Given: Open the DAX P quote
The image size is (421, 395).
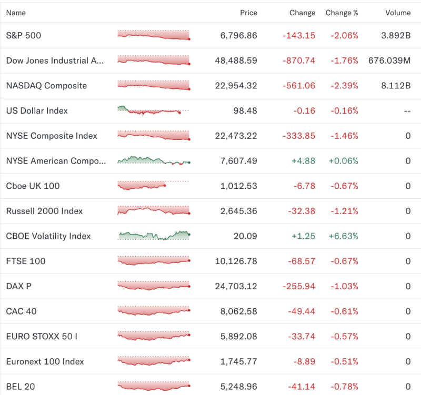Looking at the screenshot, I should 18,286.
